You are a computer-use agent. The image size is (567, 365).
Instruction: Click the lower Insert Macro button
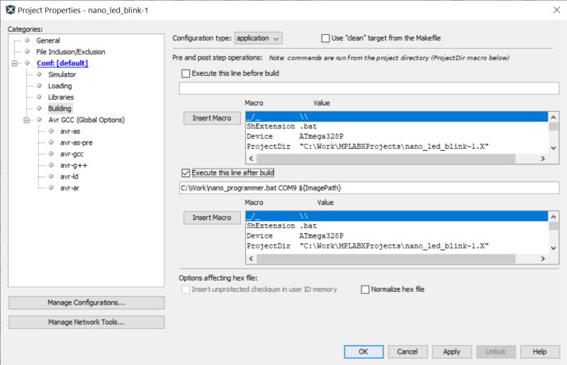(x=212, y=218)
